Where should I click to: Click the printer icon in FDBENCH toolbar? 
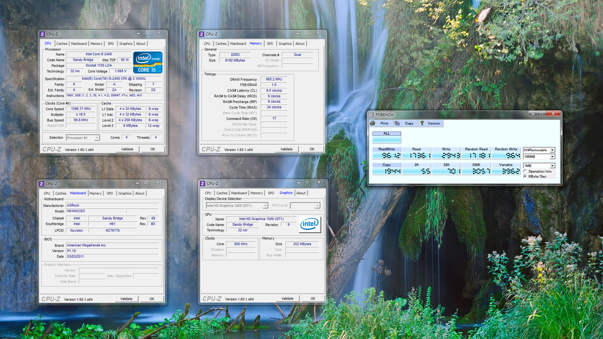point(373,123)
